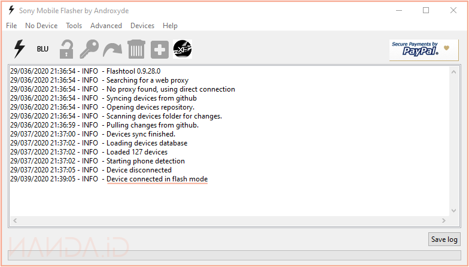Click the Secure Payments by PayPal button

424,50
